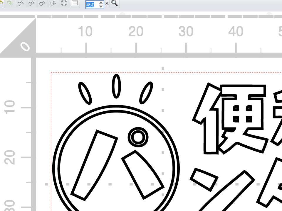Click the 10 mark on horizontal ruler
This screenshot has width=282, height=211.
click(x=85, y=31)
